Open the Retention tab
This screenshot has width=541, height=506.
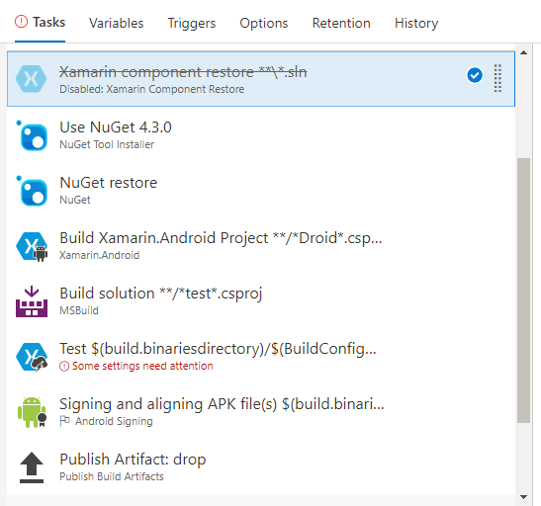point(341,23)
